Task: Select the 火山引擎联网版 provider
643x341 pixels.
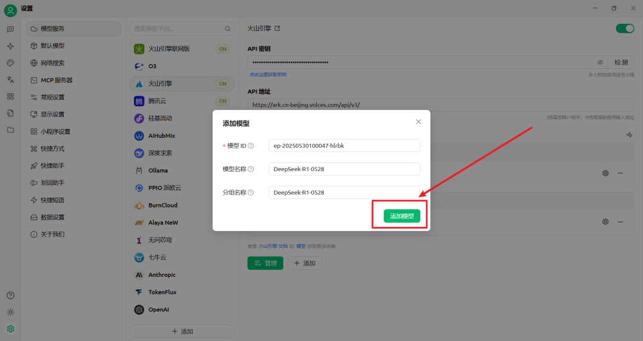Action: [x=182, y=49]
